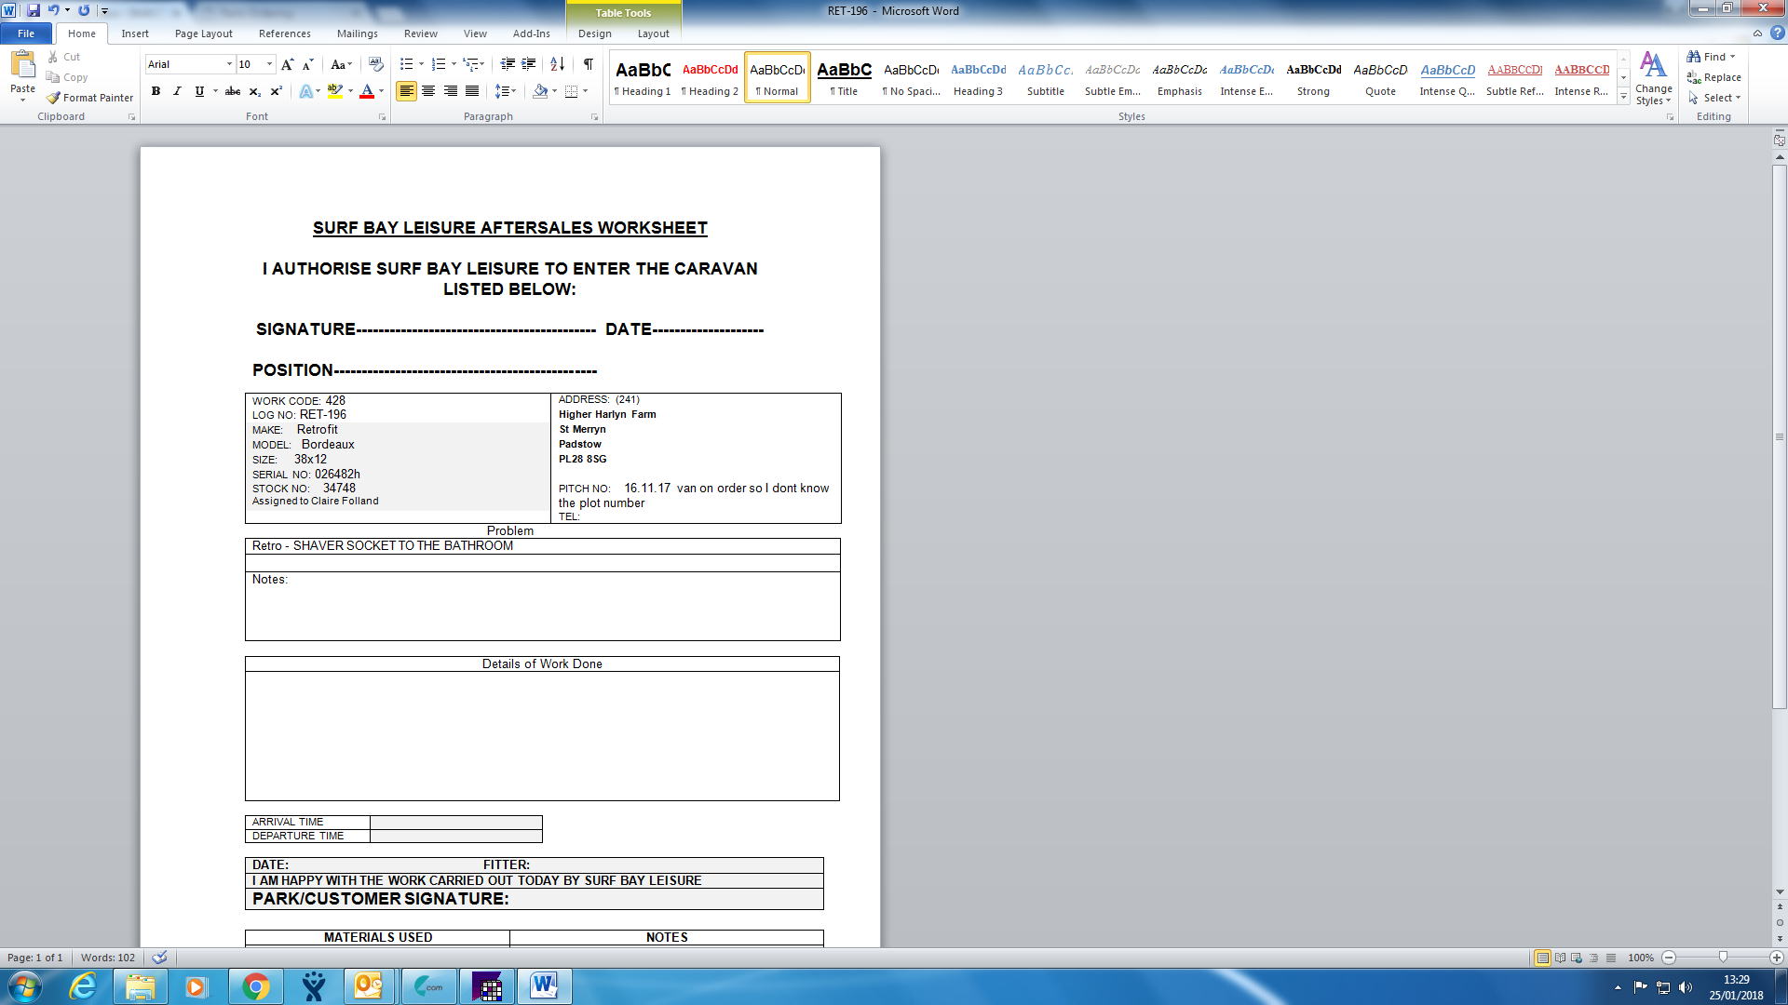The height and width of the screenshot is (1005, 1788).
Task: Click the Clear Formatting icon
Action: (376, 64)
